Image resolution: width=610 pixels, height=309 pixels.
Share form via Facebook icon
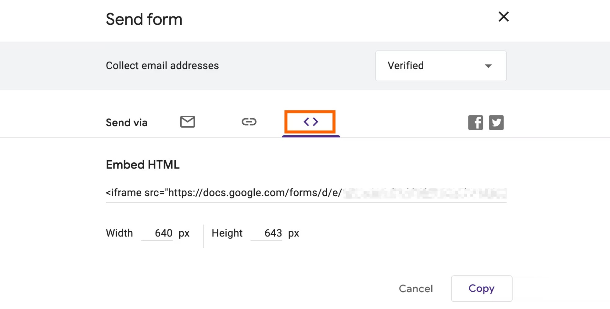(x=475, y=123)
